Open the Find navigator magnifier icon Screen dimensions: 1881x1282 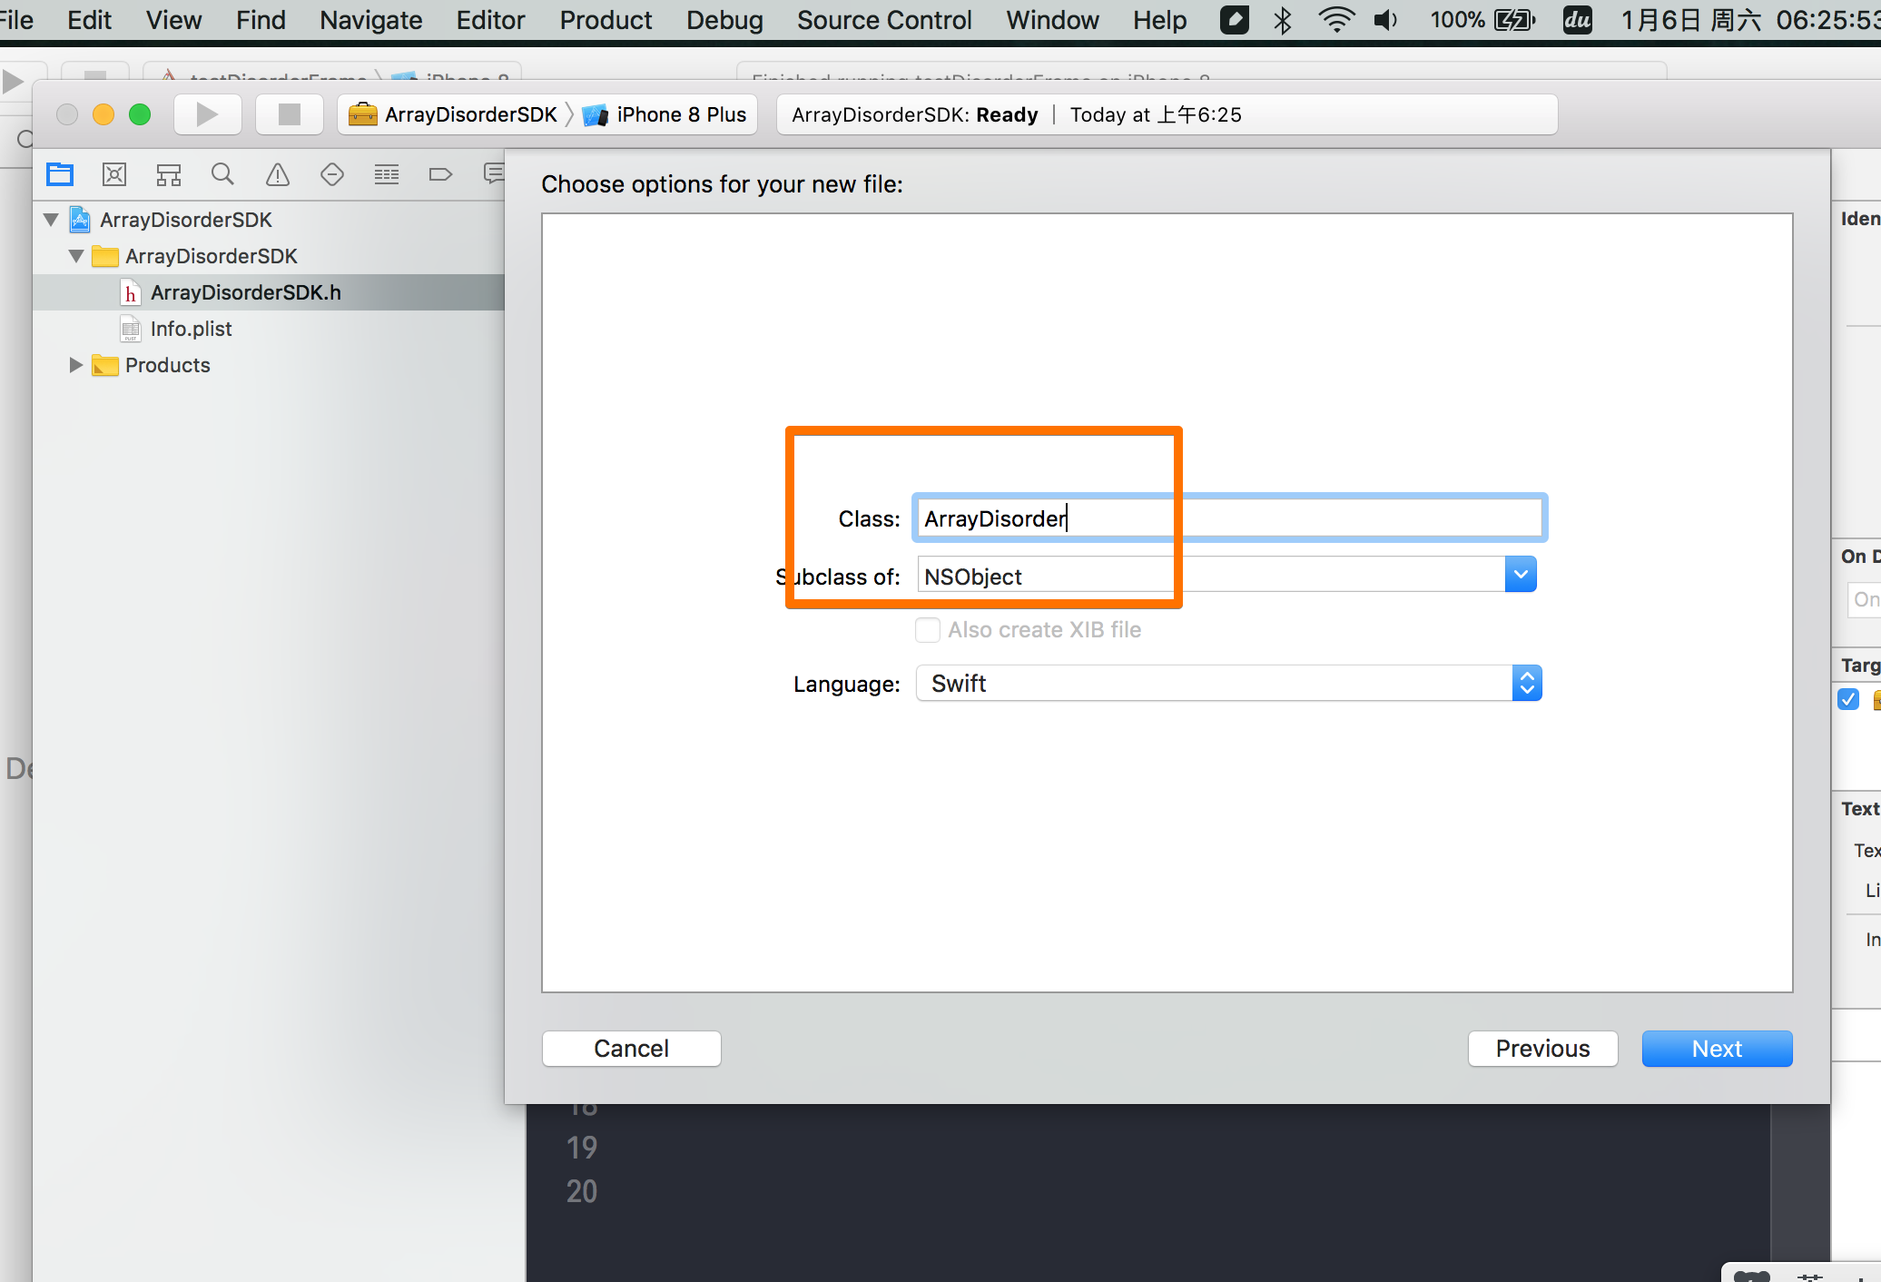222,174
